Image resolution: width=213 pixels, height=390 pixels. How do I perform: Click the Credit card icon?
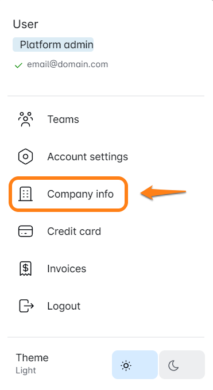pos(25,231)
